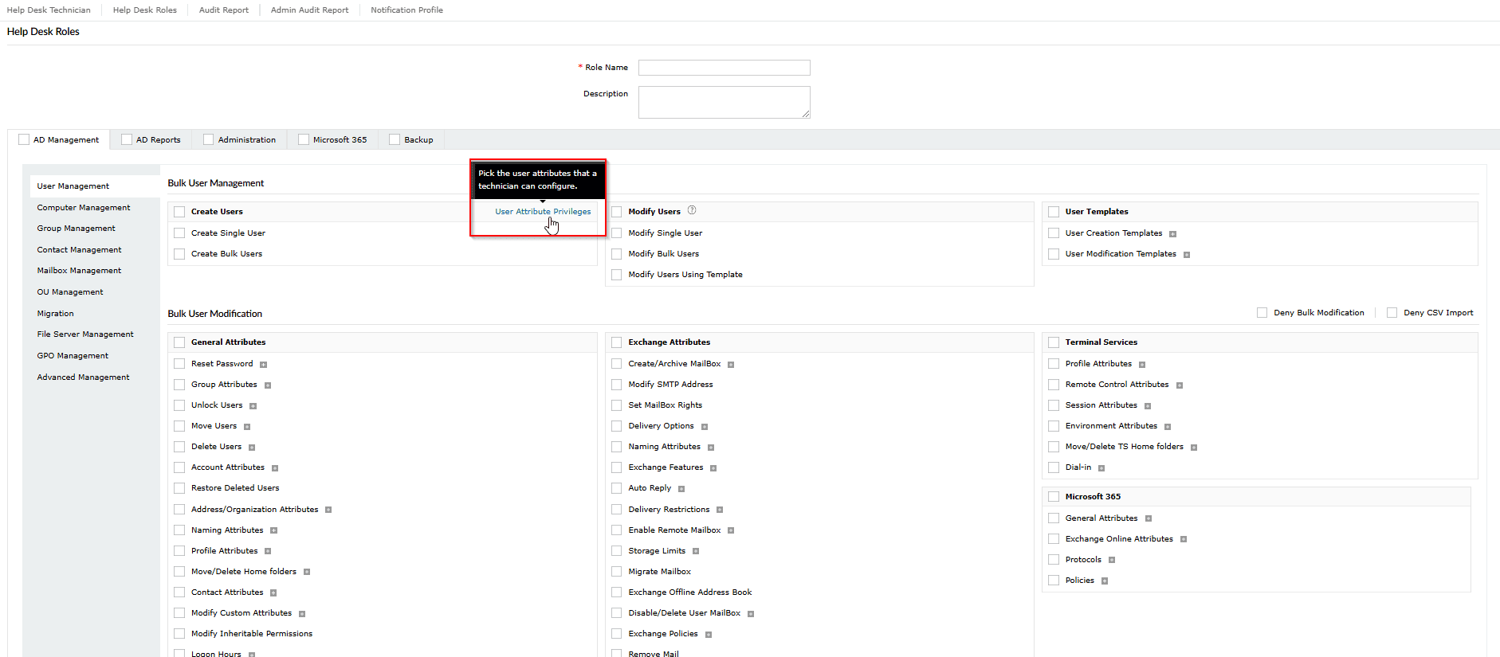Click the icon beside Unlock Users

coord(253,406)
